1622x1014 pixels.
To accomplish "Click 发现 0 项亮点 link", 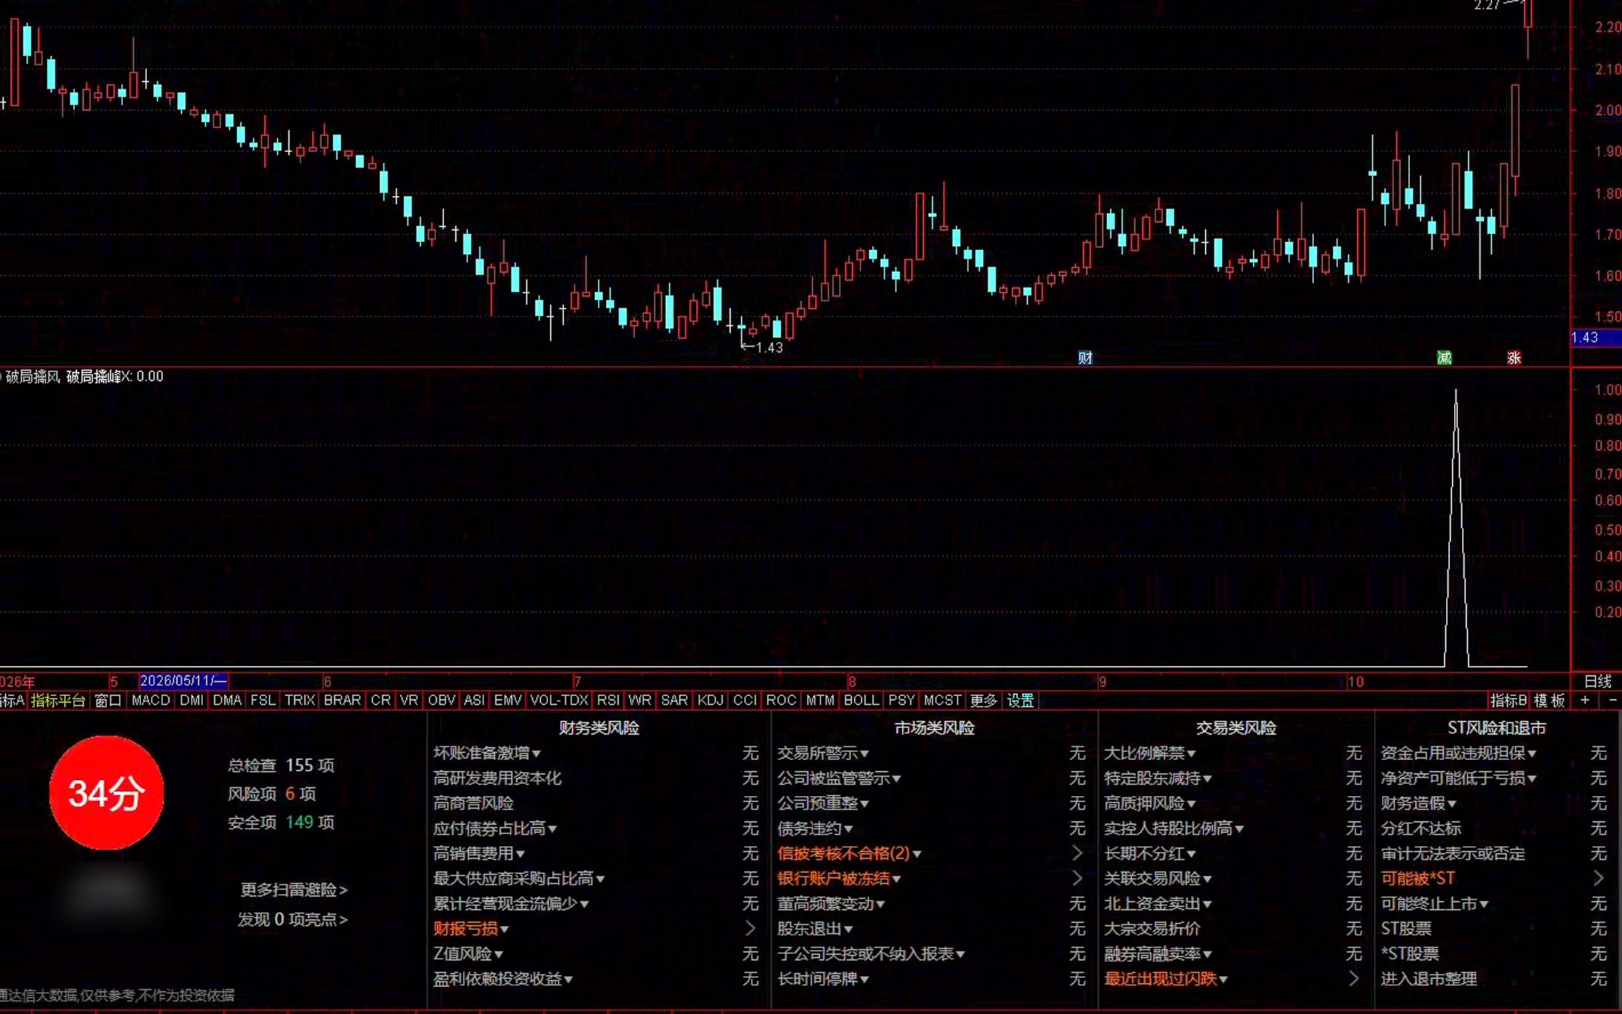I will pyautogui.click(x=292, y=920).
